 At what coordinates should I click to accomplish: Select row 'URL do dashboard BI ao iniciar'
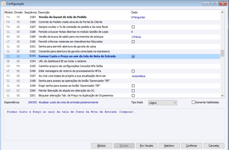pos(112,61)
